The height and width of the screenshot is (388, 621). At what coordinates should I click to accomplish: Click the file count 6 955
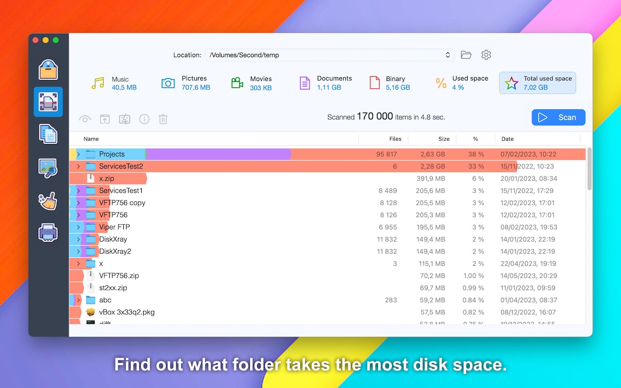387,227
